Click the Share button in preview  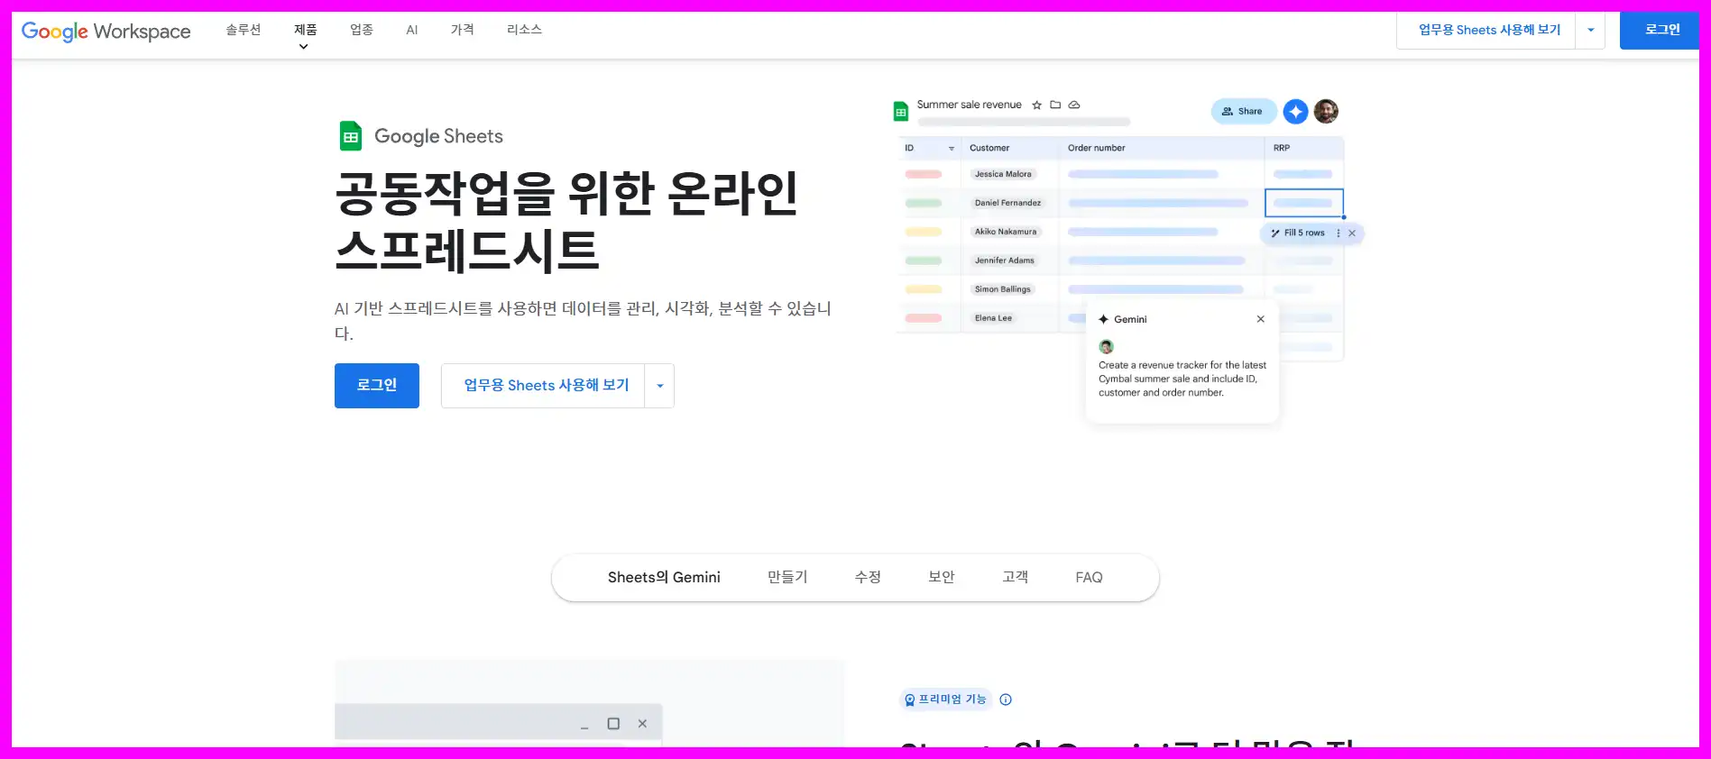coord(1243,112)
